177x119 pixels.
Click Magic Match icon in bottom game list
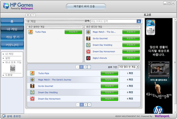32,80
